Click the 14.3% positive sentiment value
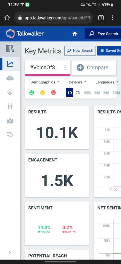 coord(44,228)
